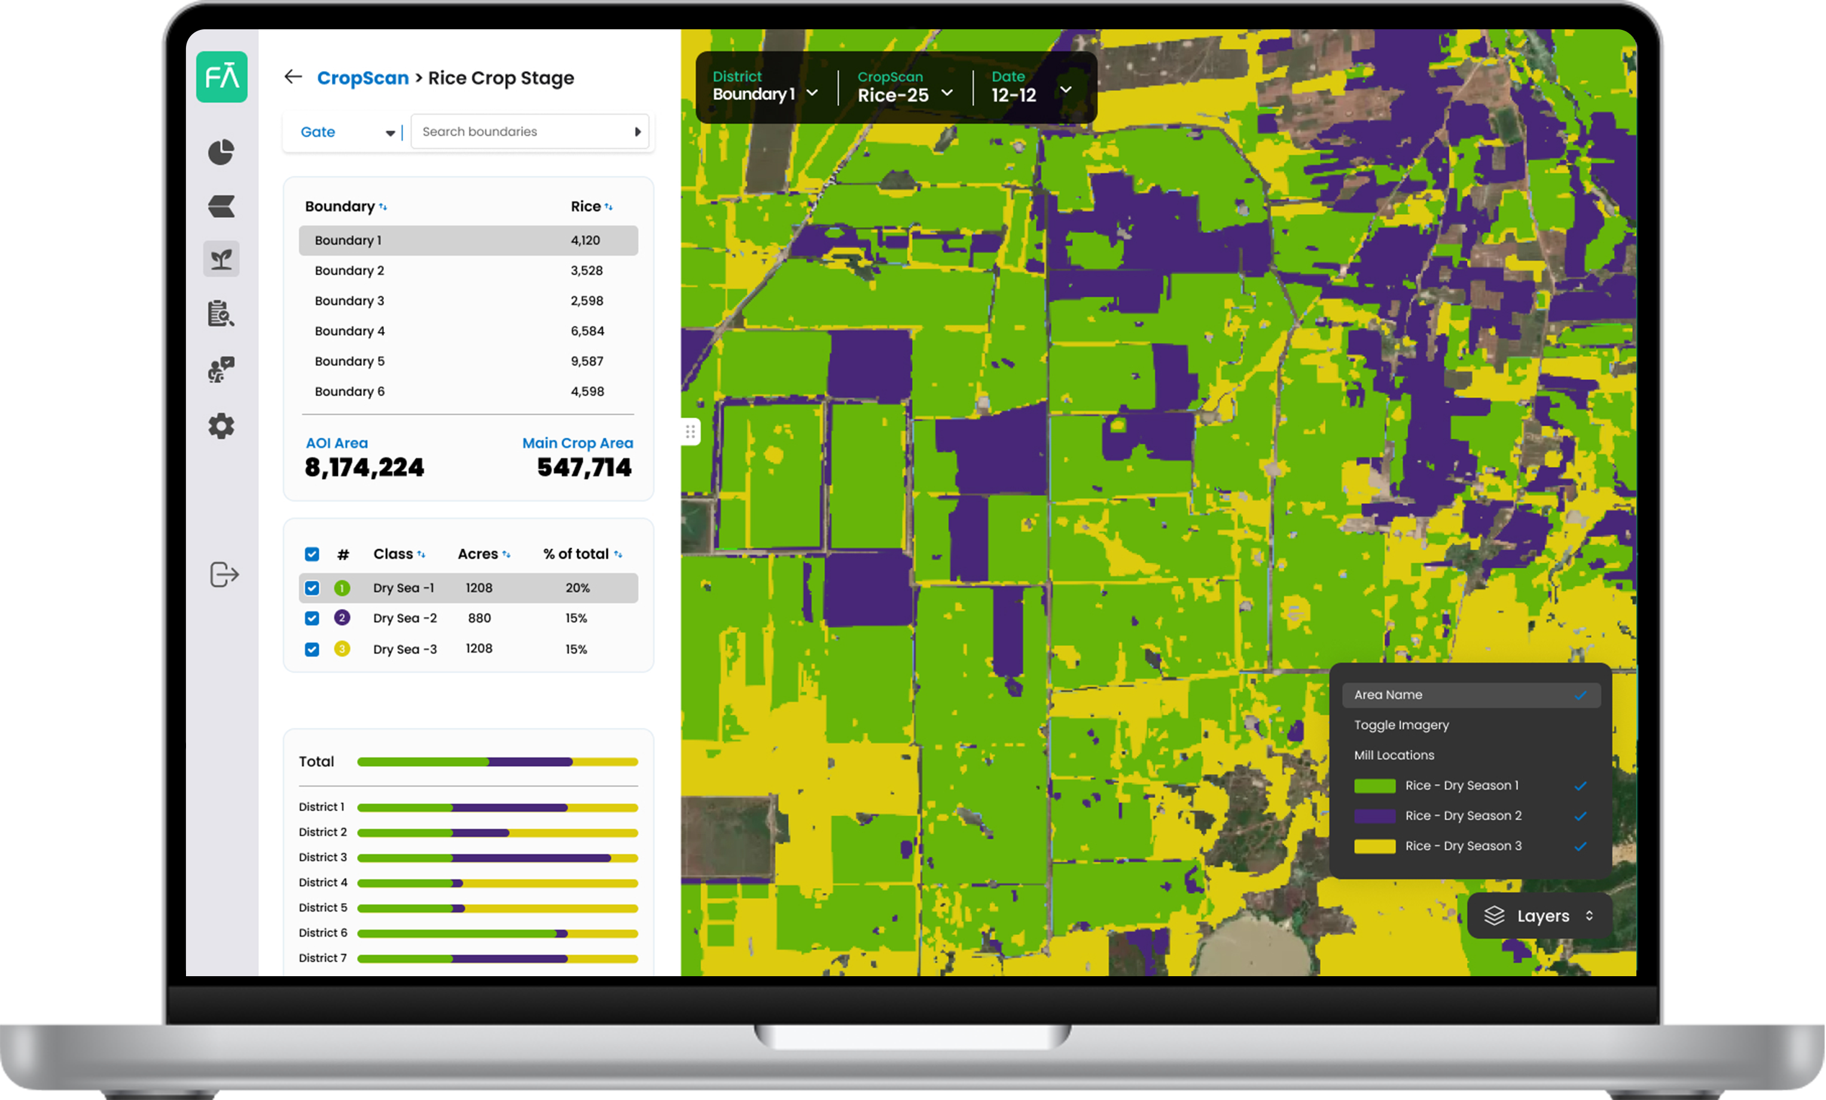Click the CropScan breadcrumb link
Image resolution: width=1826 pixels, height=1100 pixels.
[362, 78]
